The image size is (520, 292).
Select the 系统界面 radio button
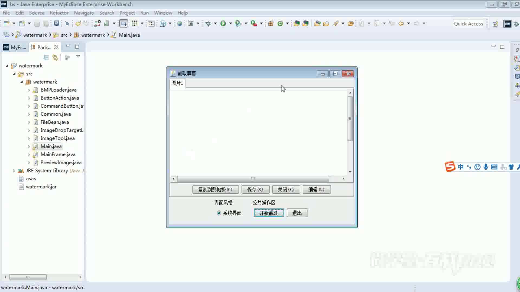pos(219,213)
